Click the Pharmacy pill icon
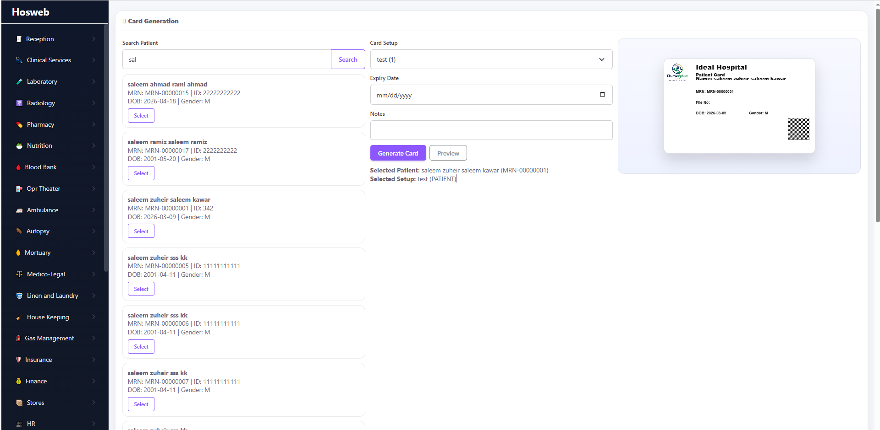 coord(19,124)
